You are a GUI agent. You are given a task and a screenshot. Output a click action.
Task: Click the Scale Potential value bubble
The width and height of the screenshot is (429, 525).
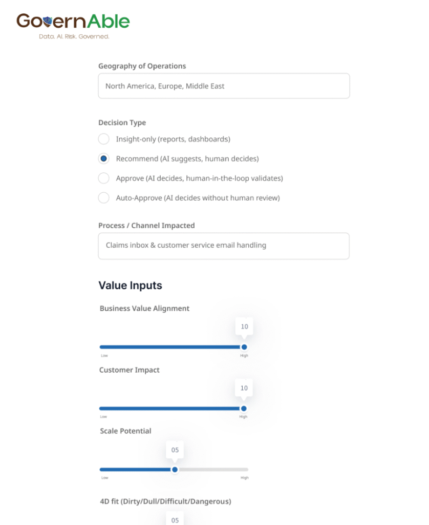(x=175, y=450)
